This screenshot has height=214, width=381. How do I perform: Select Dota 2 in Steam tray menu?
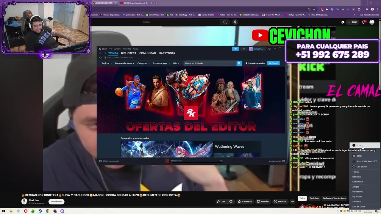[365, 145]
